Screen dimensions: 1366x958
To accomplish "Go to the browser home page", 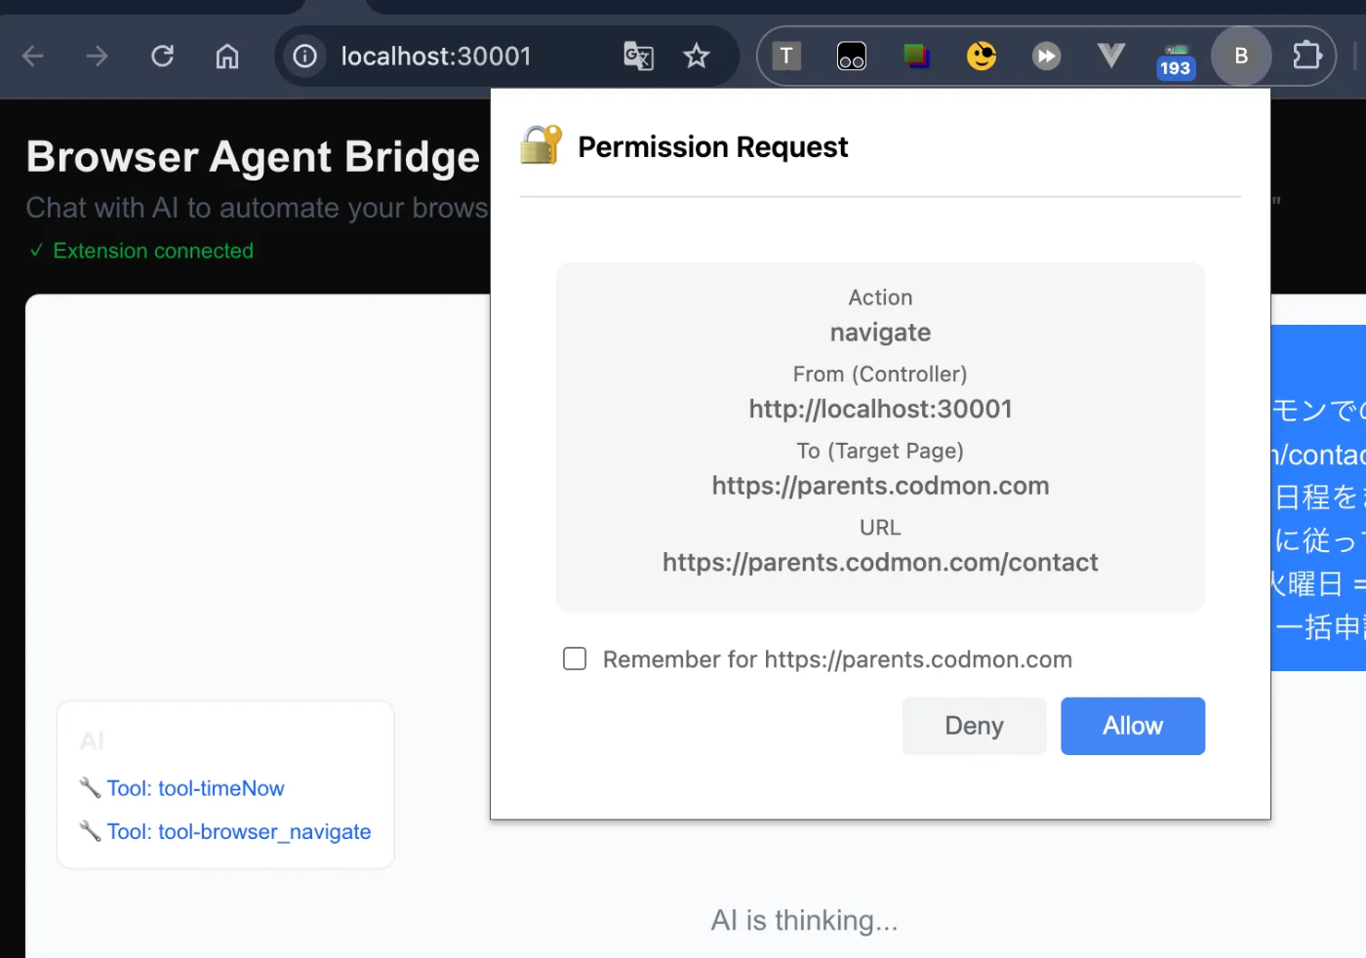I will (227, 57).
